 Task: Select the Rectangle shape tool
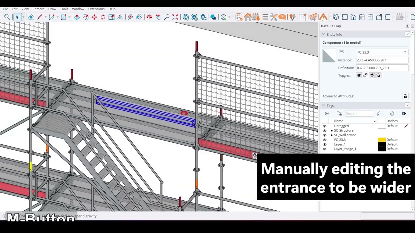[x=63, y=17]
